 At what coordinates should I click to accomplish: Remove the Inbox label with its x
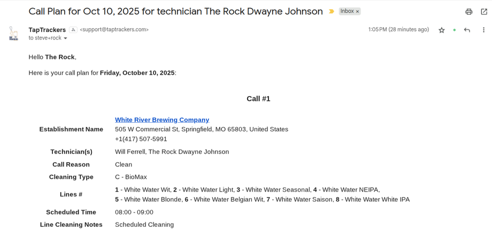click(x=357, y=11)
